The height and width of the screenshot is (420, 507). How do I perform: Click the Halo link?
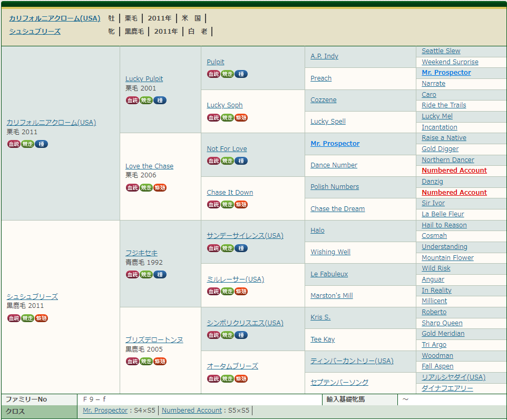coord(317,231)
